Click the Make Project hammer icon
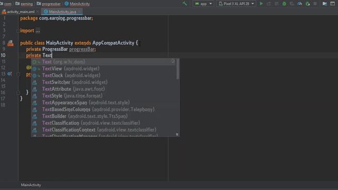 185,4
